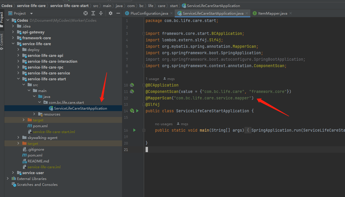Viewport: 345px width, 197px height.
Task: Expand service-life-care-interaction module
Action: click(x=19, y=62)
